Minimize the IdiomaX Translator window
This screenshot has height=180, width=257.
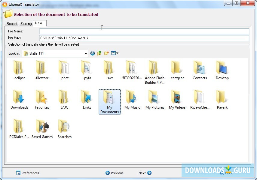coord(228,3)
